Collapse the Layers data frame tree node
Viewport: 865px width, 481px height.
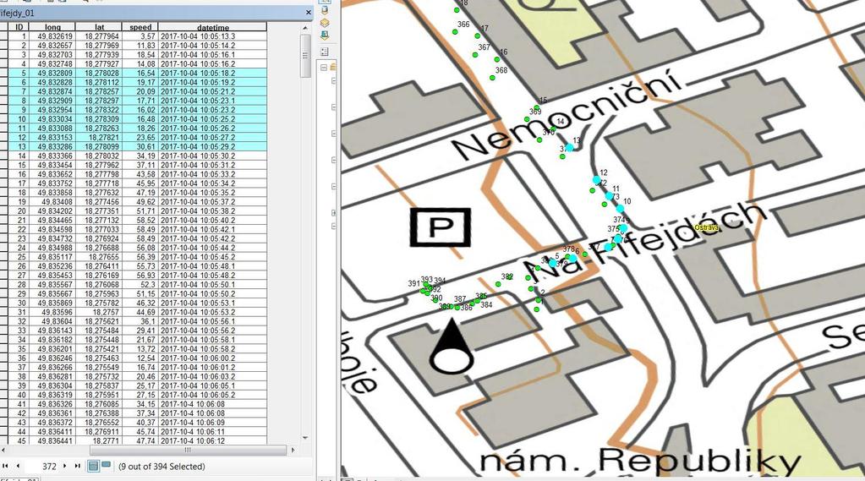pyautogui.click(x=324, y=68)
